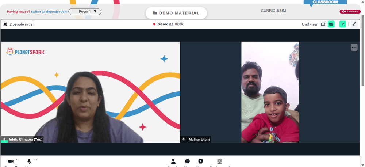Click the green P participant avatar
This screenshot has width=365, height=167.
click(342, 24)
